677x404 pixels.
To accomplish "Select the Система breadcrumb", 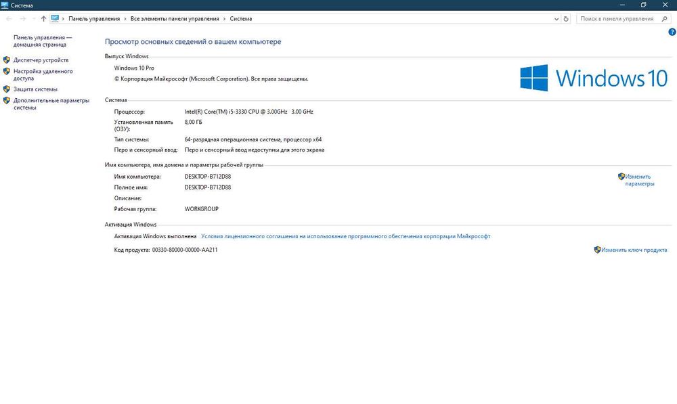I will [x=240, y=18].
